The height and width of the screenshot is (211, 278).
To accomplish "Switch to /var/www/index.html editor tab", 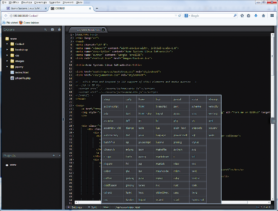I will pyautogui.click(x=89, y=30).
